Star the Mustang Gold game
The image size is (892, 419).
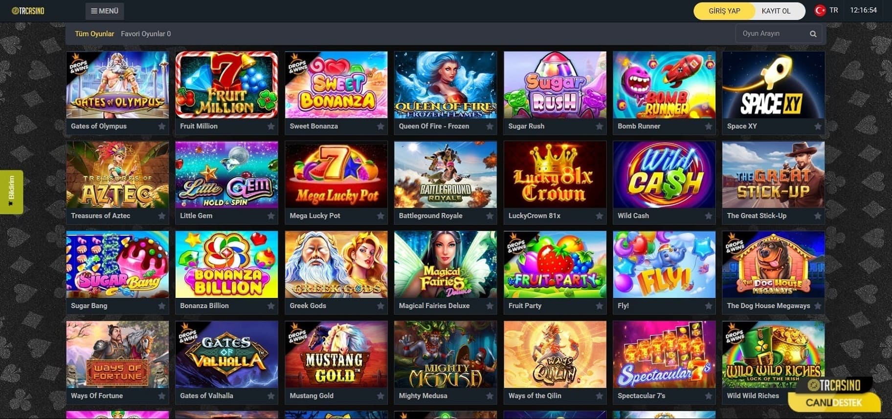[380, 396]
